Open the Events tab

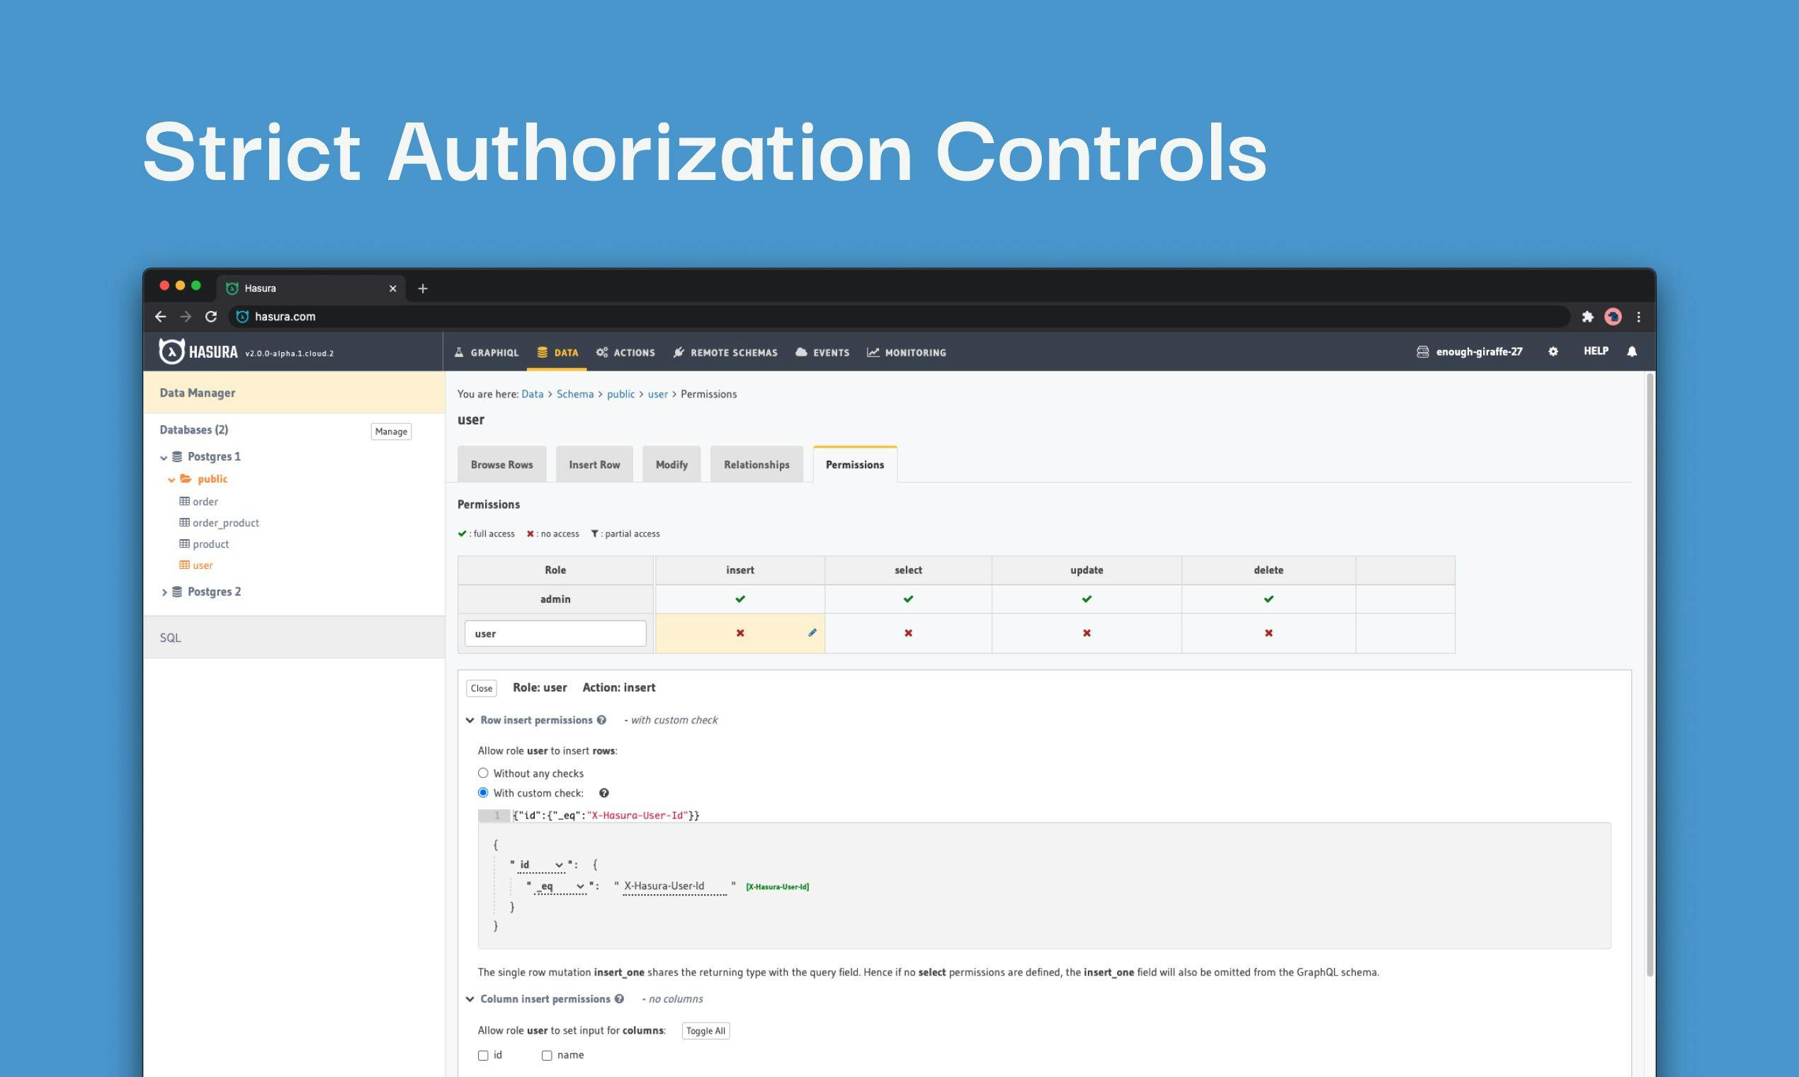tap(822, 353)
